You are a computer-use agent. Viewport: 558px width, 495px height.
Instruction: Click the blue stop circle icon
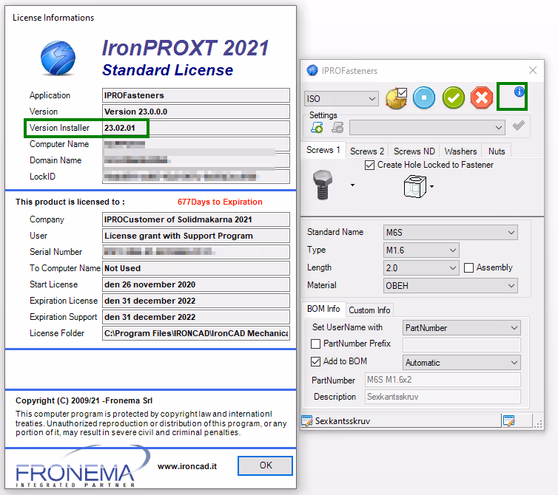424,98
